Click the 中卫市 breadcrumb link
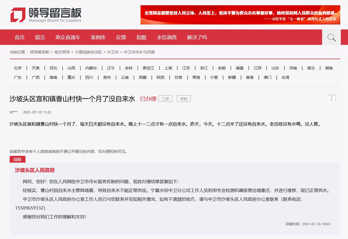 click(x=113, y=52)
